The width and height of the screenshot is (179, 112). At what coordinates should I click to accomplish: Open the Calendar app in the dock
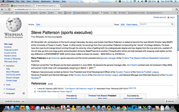[x=43, y=108]
